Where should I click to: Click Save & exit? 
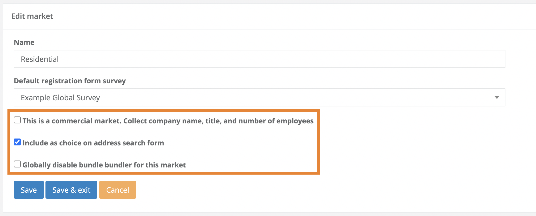click(71, 189)
